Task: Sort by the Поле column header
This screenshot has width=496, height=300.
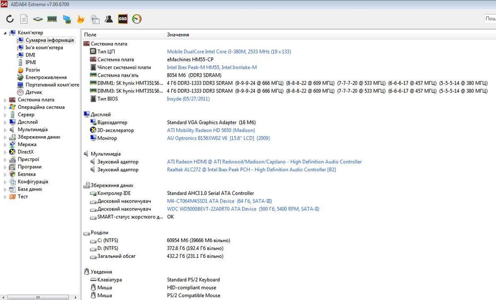Action: tap(123, 35)
